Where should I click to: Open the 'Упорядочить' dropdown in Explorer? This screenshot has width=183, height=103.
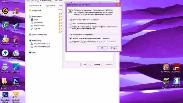pos(35,5)
